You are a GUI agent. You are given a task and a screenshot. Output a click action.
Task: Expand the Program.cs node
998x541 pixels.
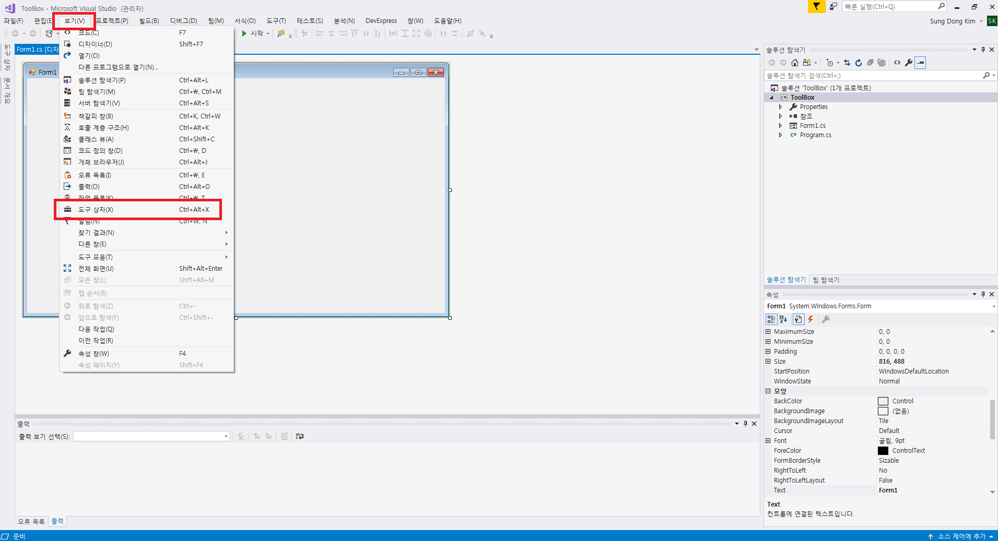point(781,135)
